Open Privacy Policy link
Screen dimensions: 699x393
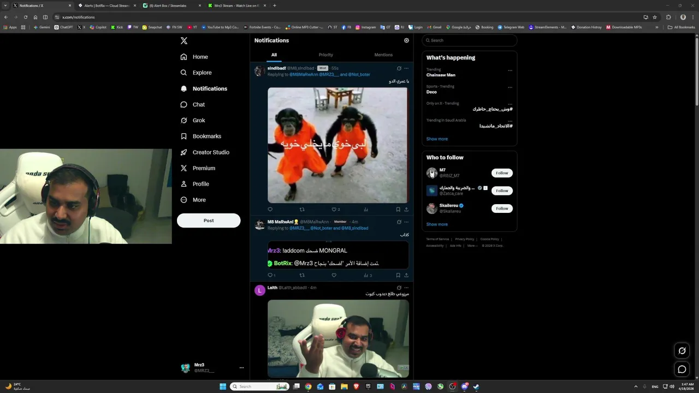point(465,239)
